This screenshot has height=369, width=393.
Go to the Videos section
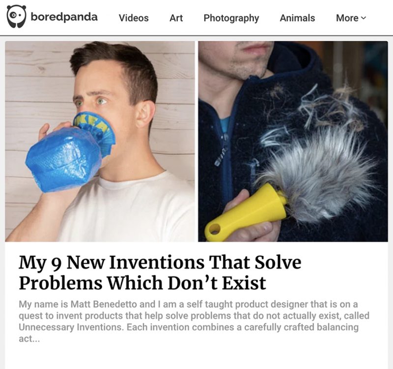pos(134,18)
